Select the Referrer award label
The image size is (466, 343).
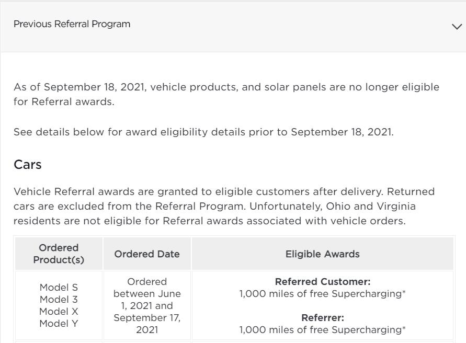pos(322,317)
